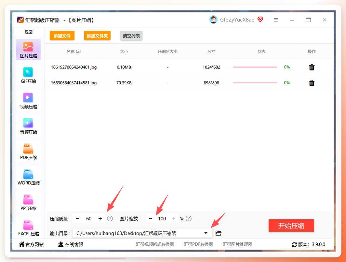Open 在线客服 online support link
This screenshot has width=346, height=262.
[71, 244]
